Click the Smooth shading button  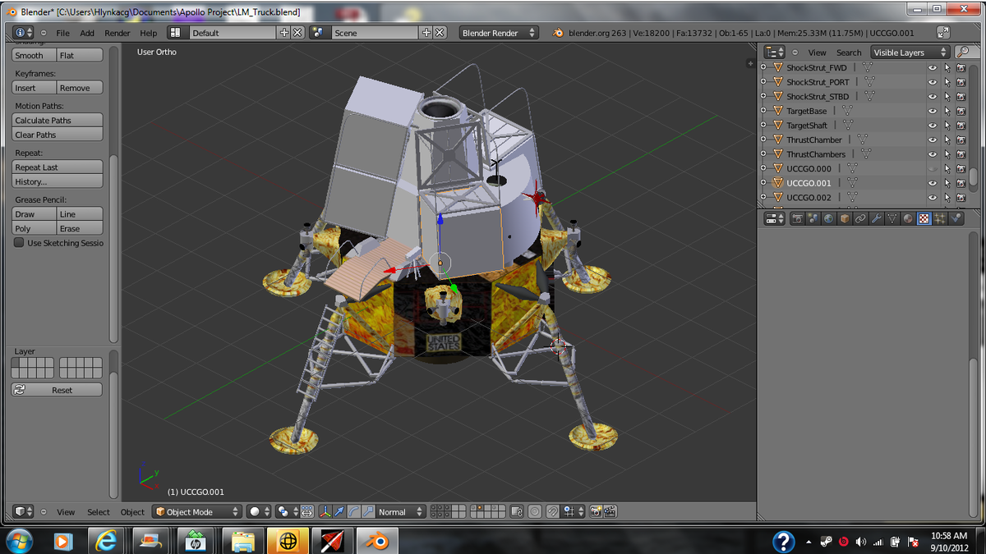(x=34, y=55)
